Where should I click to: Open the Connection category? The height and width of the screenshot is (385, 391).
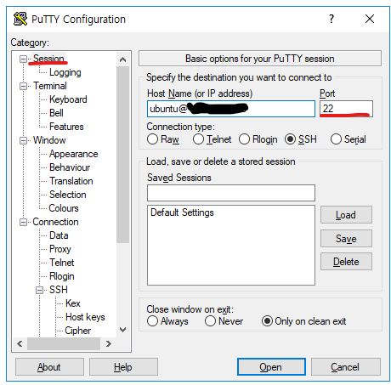[55, 222]
